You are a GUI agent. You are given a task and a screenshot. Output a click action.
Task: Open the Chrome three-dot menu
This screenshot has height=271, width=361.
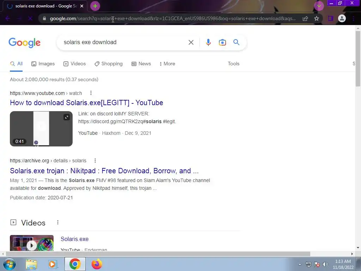tap(353, 18)
